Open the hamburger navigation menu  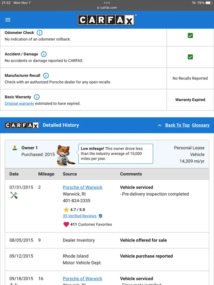[8, 20]
